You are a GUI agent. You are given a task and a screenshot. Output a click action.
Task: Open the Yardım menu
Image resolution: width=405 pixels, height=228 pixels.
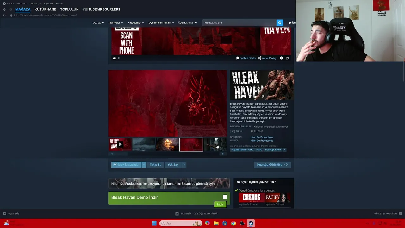[x=59, y=3]
